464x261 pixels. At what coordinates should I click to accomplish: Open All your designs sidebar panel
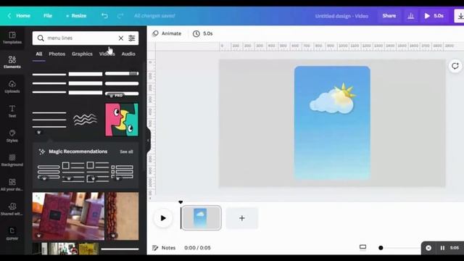pyautogui.click(x=12, y=185)
